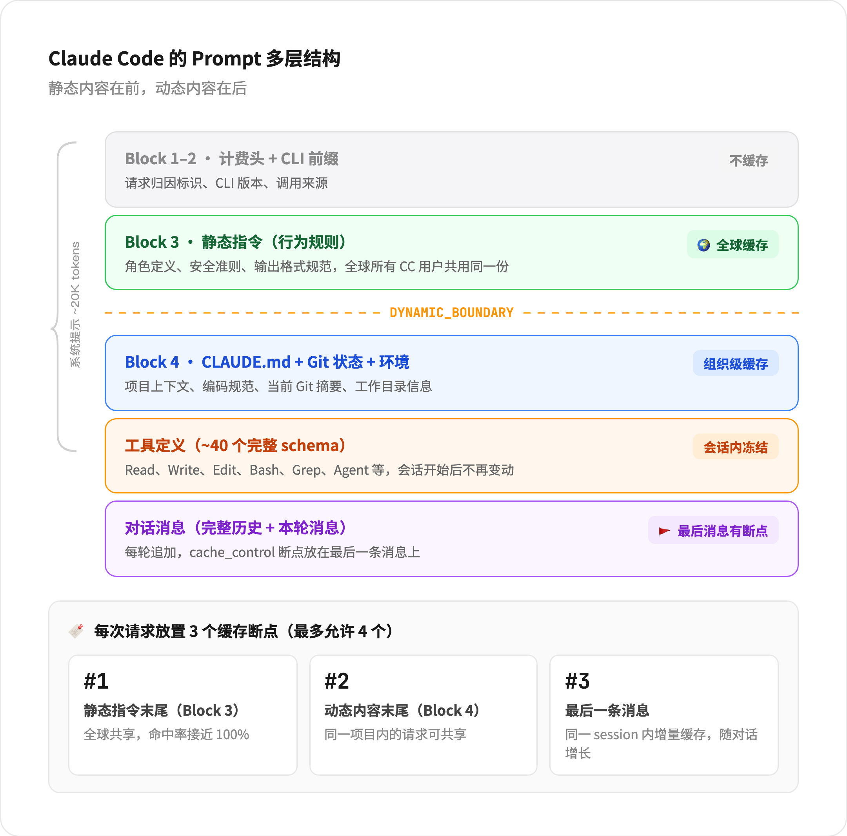This screenshot has width=847, height=836.
Task: Click 静态指令末尾（Block 3）card title
Action: [x=161, y=710]
